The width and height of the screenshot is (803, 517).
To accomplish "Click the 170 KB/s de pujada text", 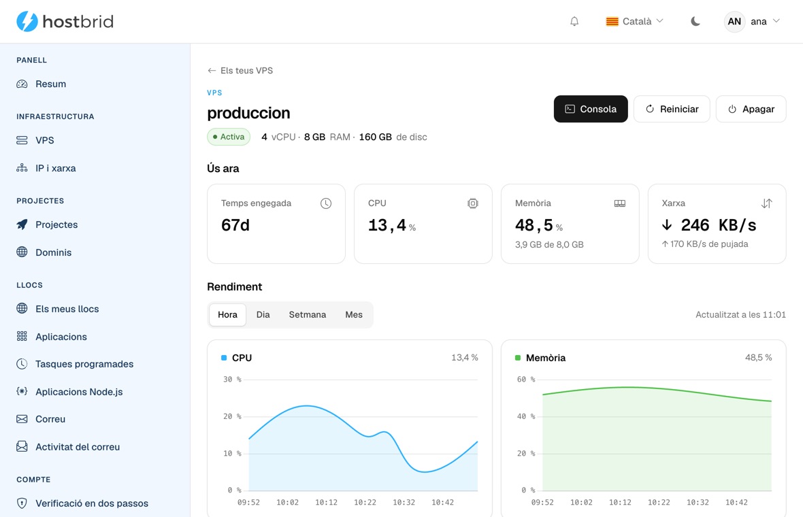I will coord(705,244).
